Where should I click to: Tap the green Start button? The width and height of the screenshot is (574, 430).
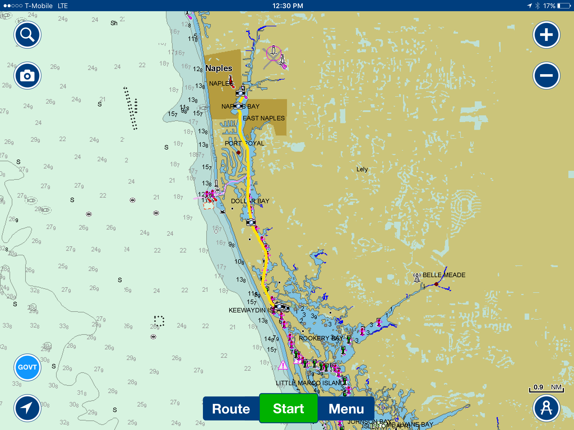click(x=288, y=408)
